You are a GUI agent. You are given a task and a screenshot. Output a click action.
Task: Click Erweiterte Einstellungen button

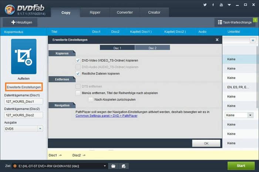tap(24, 87)
